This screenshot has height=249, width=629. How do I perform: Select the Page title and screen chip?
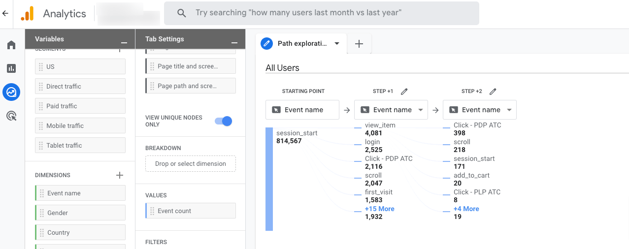point(191,66)
